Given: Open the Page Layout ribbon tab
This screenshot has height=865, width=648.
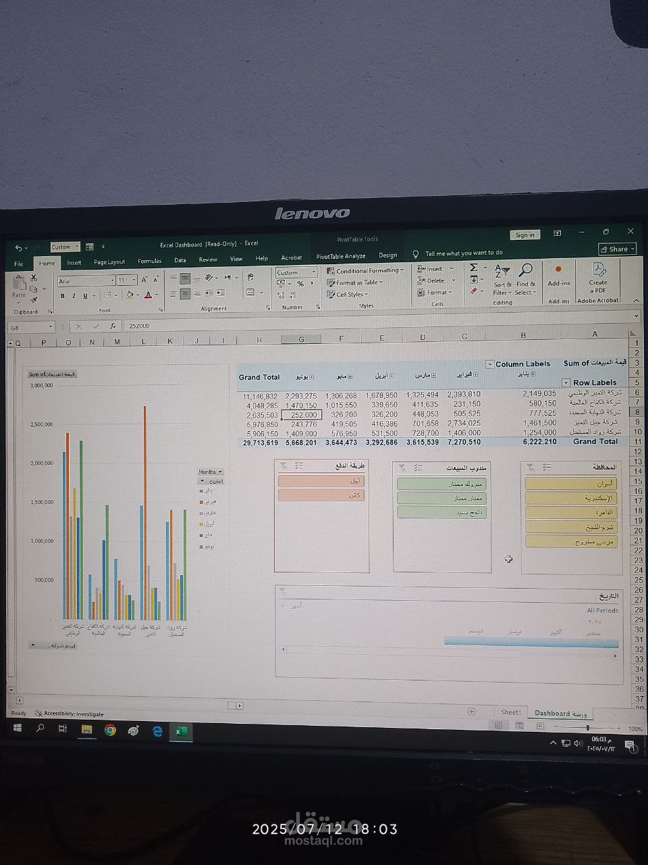Looking at the screenshot, I should click(x=109, y=262).
